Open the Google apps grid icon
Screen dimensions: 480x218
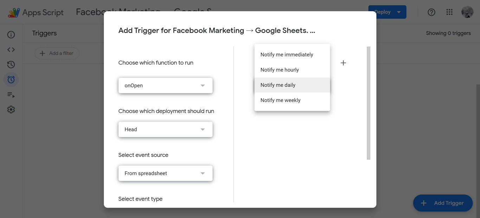click(x=449, y=12)
